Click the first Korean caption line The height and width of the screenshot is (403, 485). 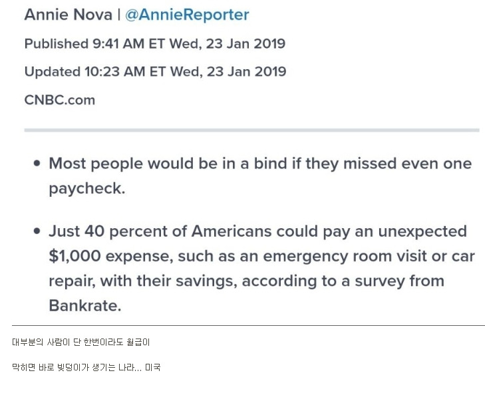pyautogui.click(x=81, y=342)
